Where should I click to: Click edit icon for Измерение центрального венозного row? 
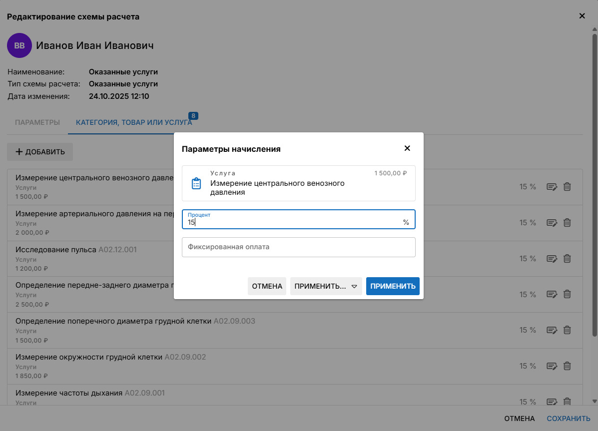tap(552, 187)
